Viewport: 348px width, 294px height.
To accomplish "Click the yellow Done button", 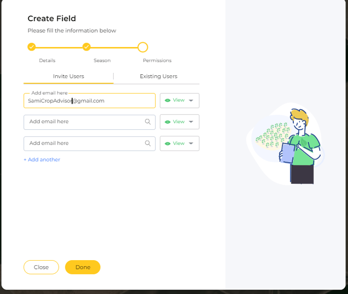I will click(83, 267).
